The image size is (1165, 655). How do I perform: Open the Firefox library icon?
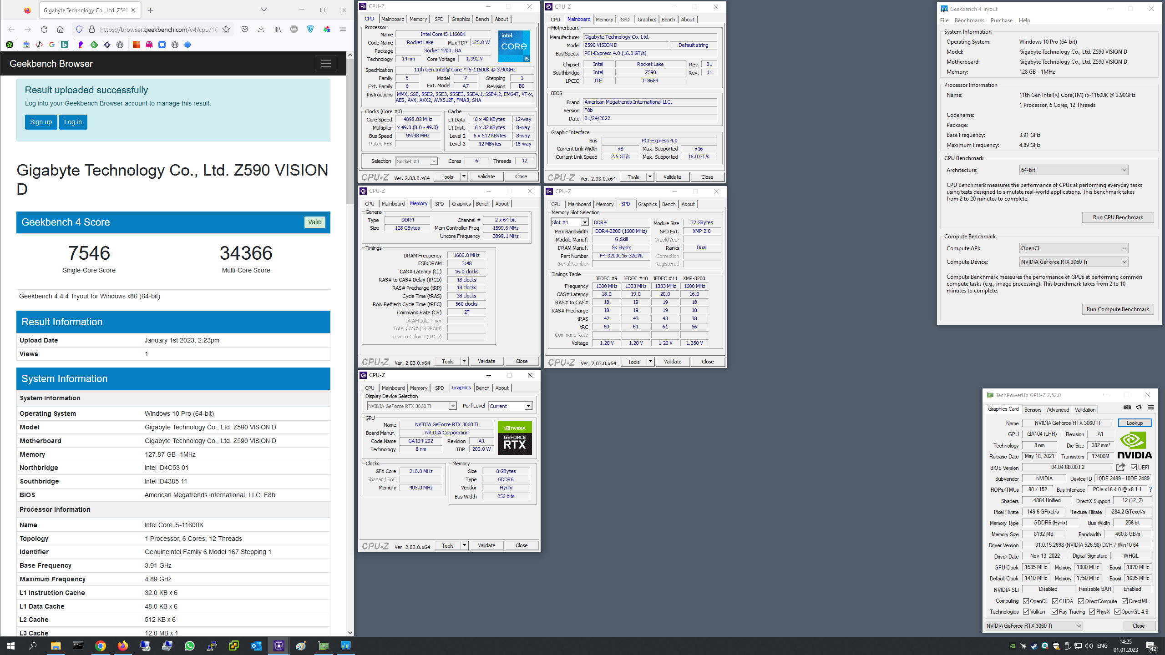(278, 30)
